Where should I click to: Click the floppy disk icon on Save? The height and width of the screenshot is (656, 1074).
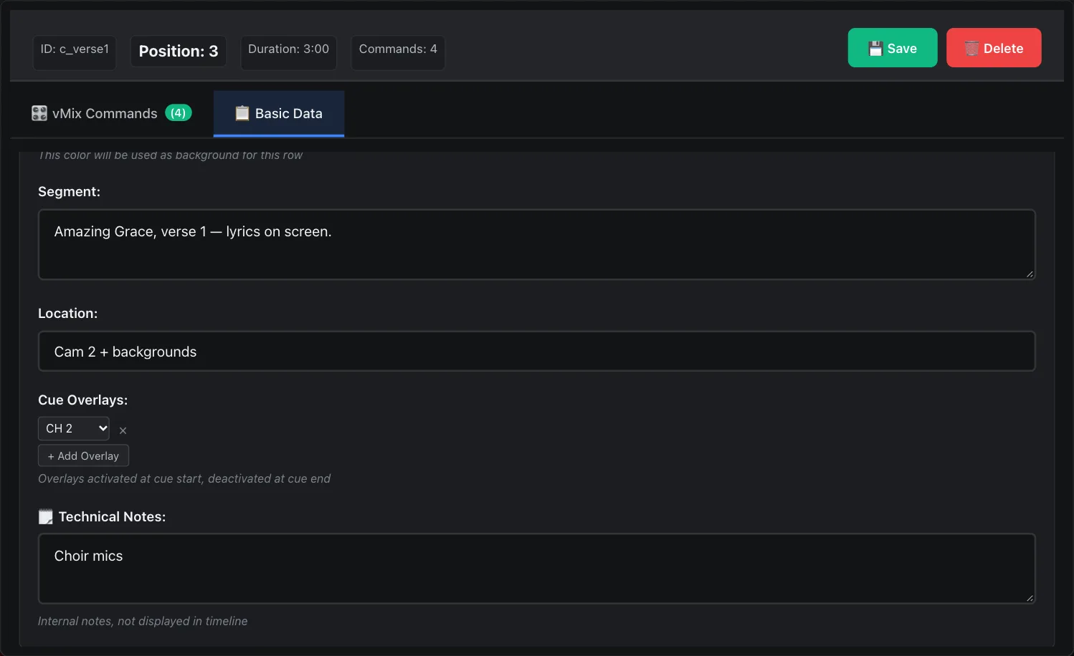click(875, 49)
